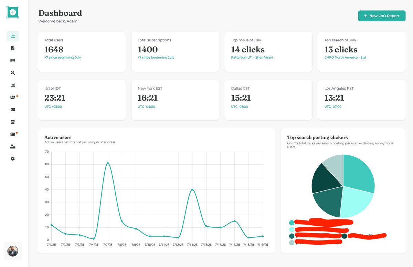Open the document page sidebar icon
This screenshot has height=267, width=413.
[13, 48]
